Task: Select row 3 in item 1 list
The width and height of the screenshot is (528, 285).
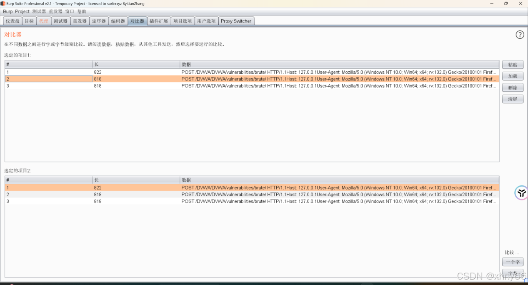Action: tap(252, 86)
